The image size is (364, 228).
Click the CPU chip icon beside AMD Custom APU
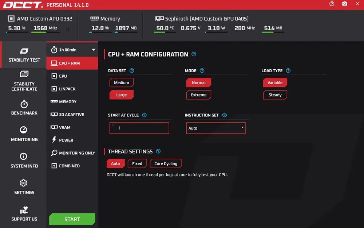(x=11, y=18)
